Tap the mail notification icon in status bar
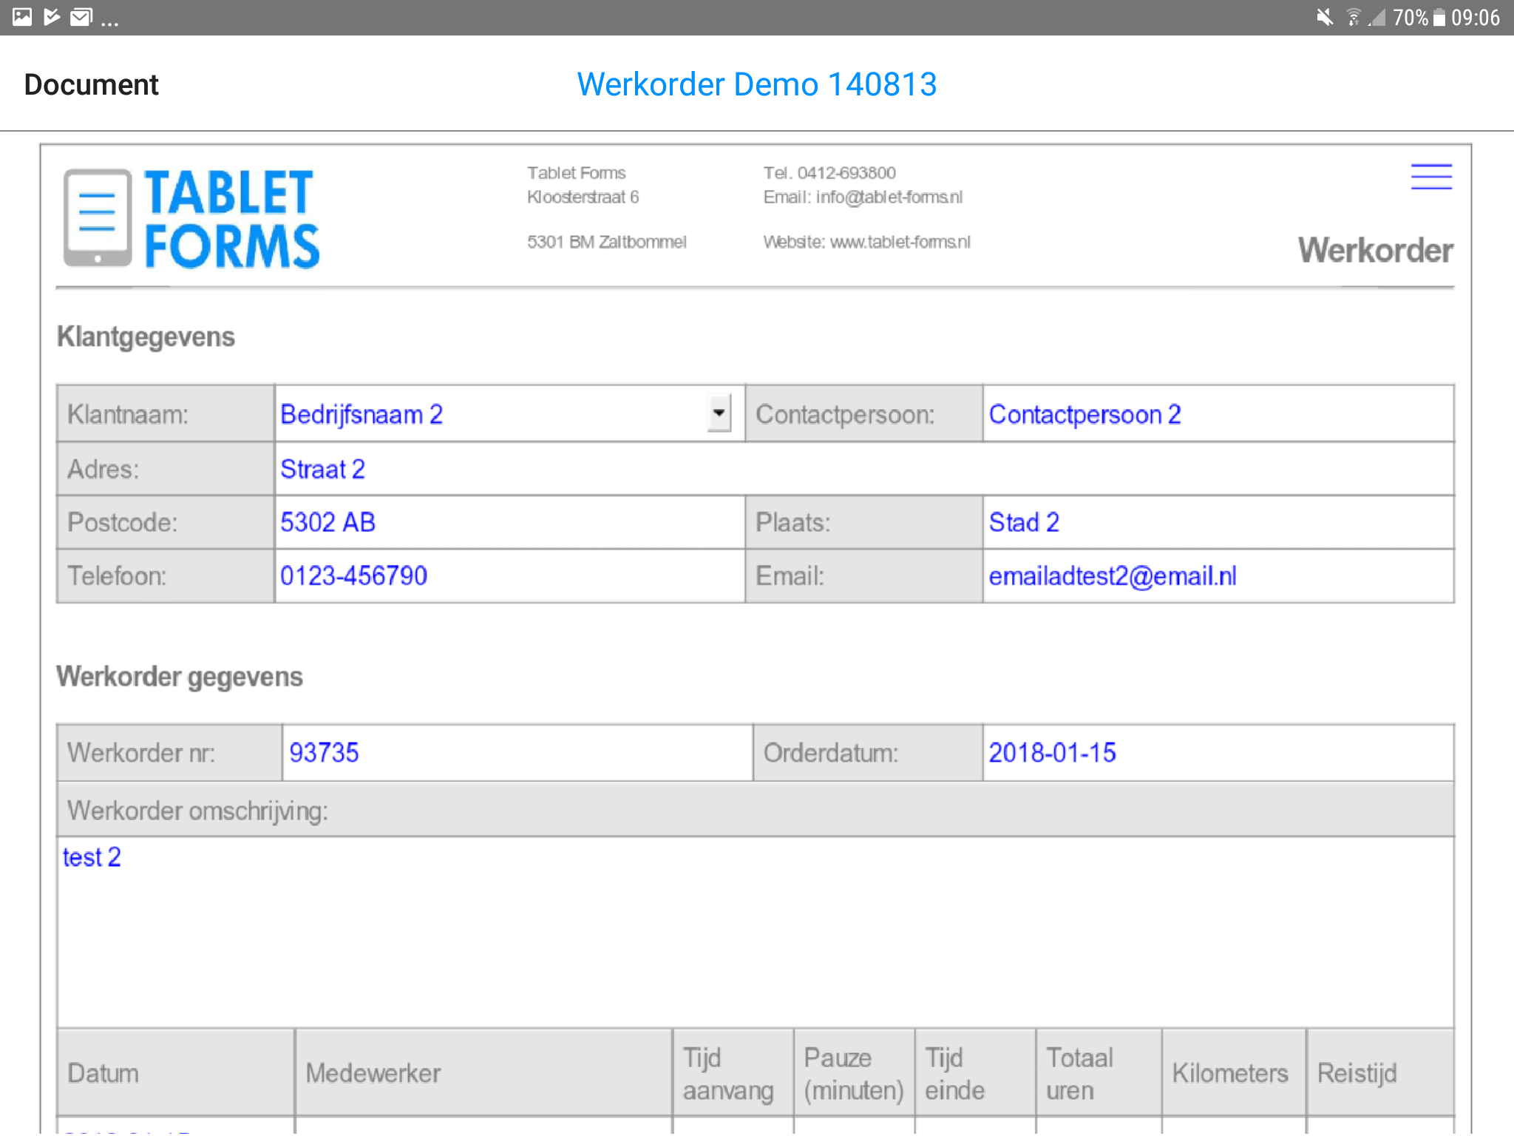The image size is (1514, 1136). coord(81,17)
